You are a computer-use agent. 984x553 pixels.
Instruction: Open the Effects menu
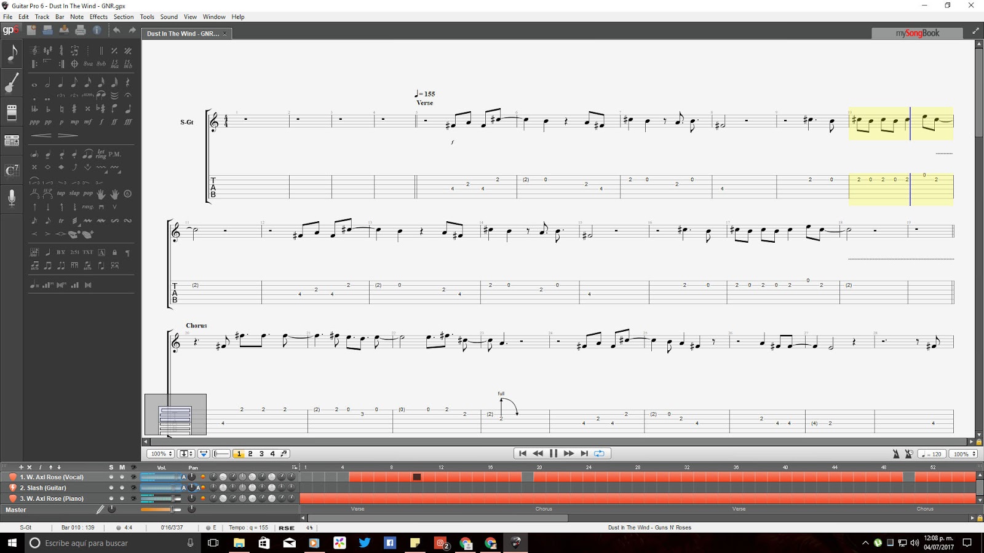(98, 17)
